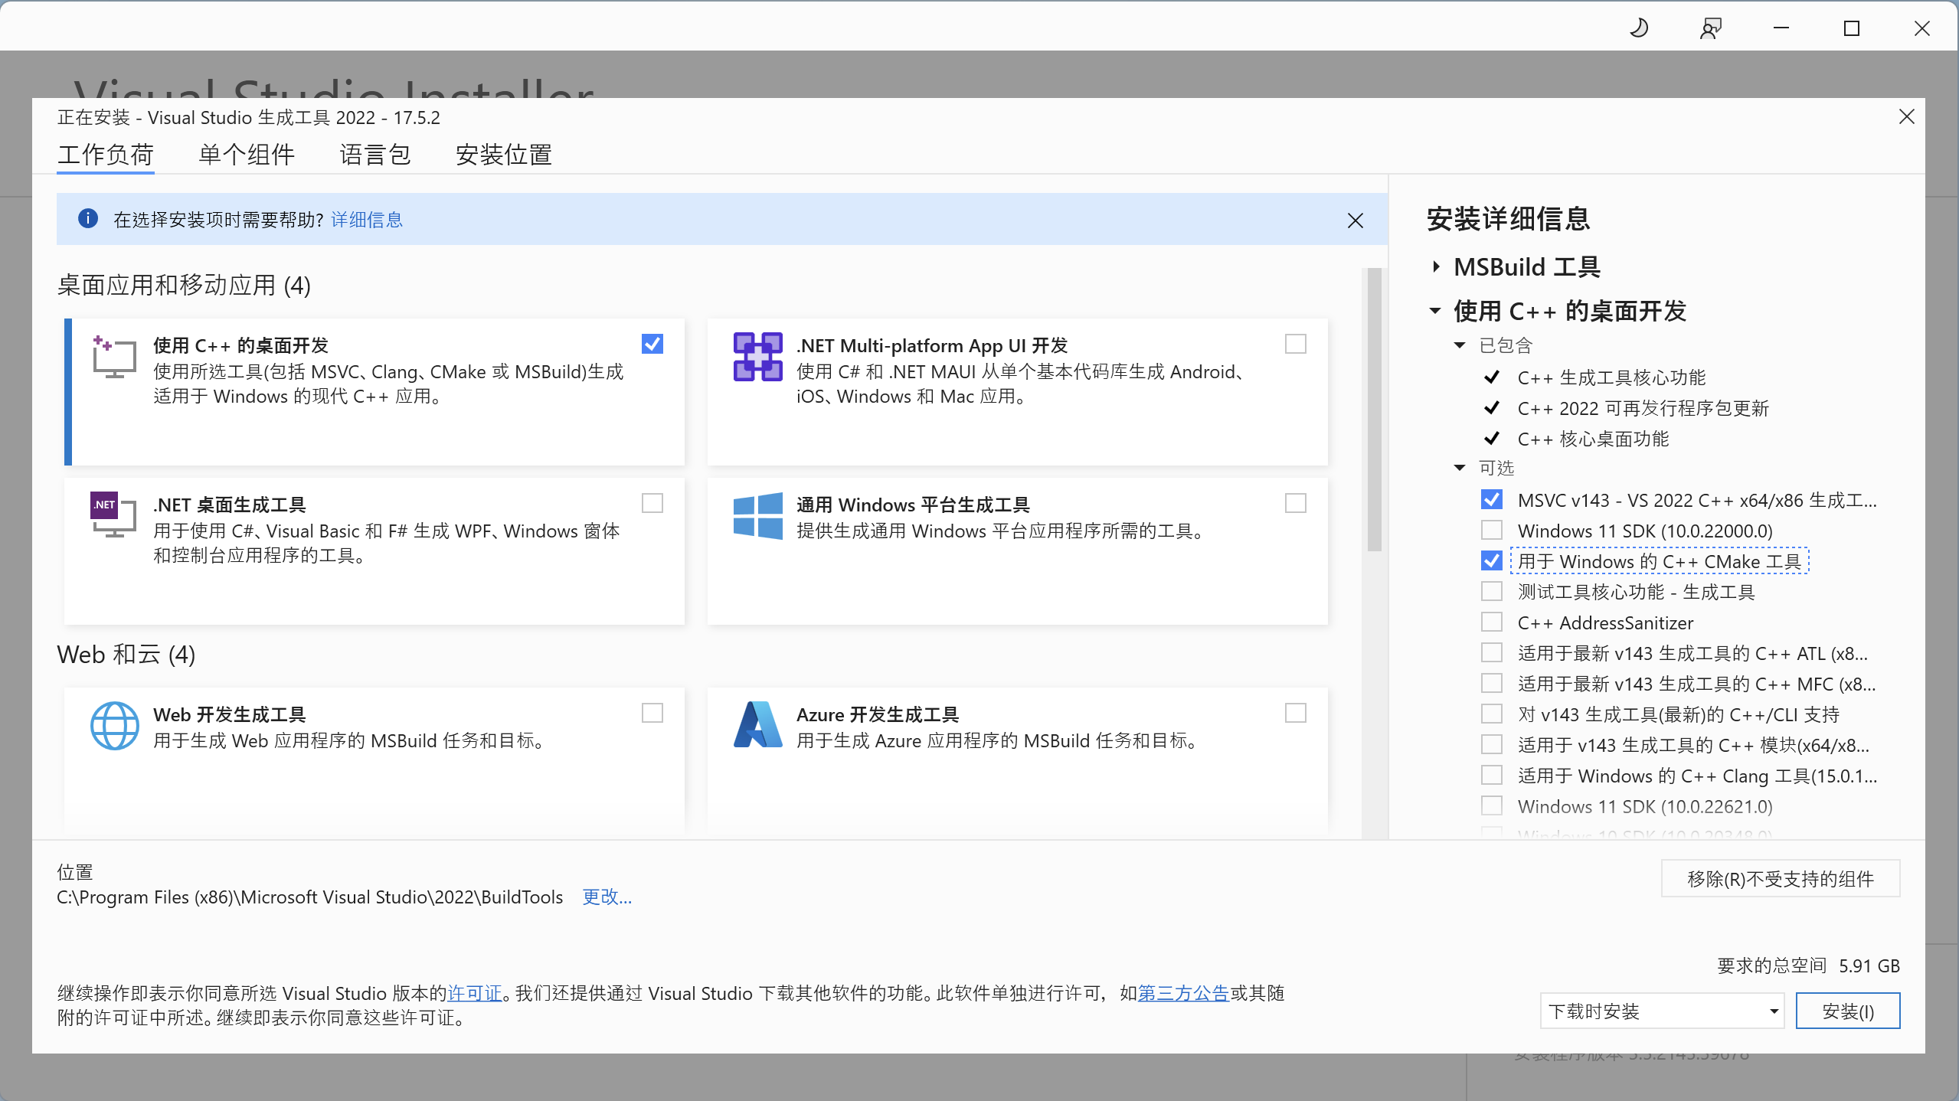Uncheck the 使用 C++ 的桌面开发 workload

point(651,344)
